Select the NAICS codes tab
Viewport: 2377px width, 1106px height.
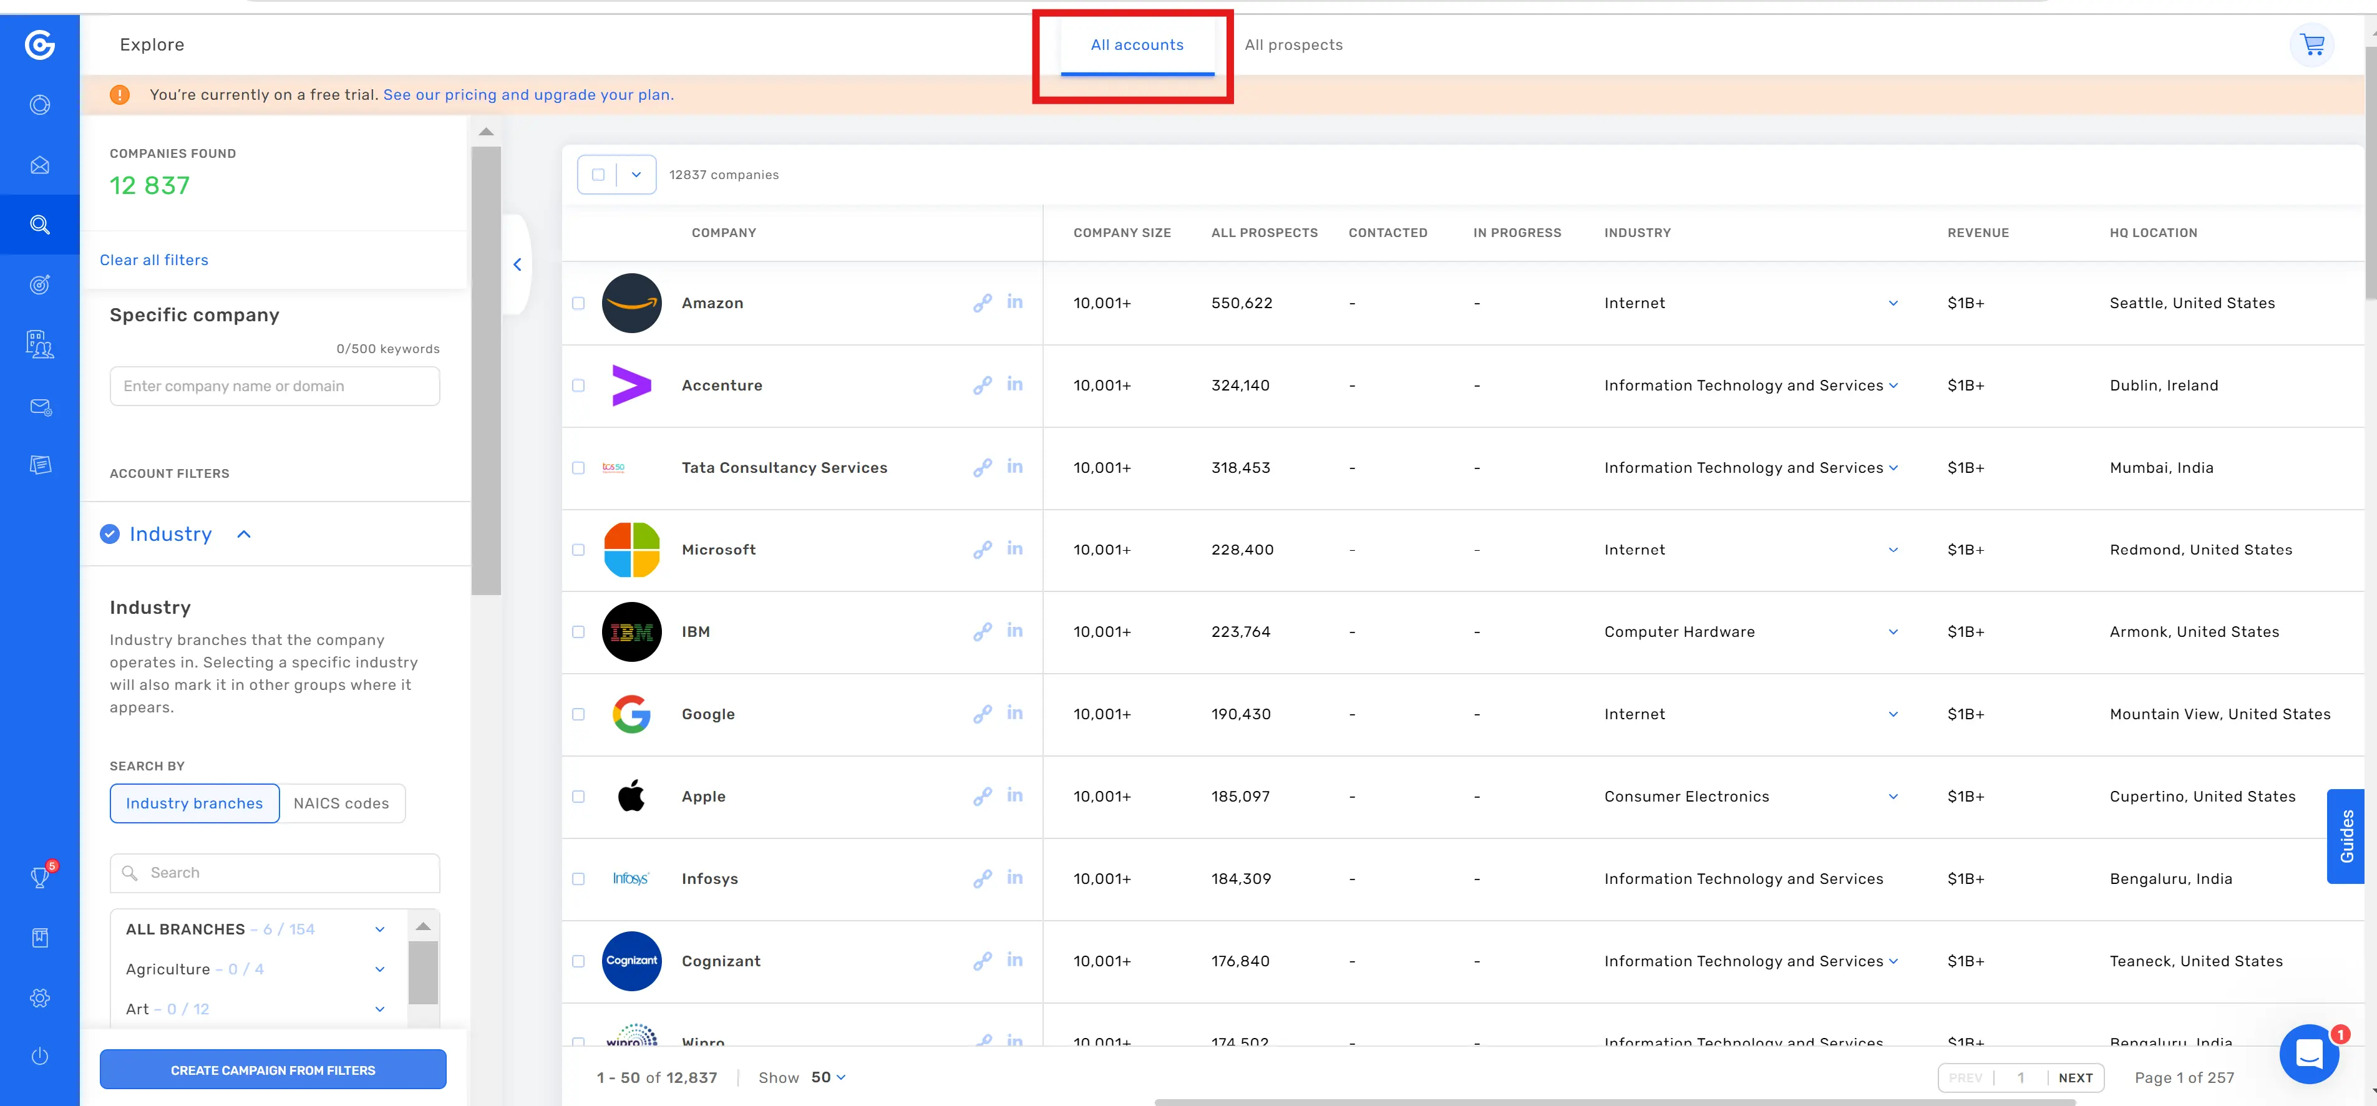click(341, 802)
